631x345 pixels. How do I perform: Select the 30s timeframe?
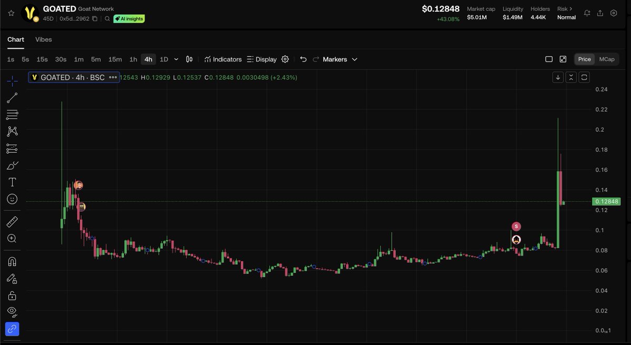click(x=61, y=59)
